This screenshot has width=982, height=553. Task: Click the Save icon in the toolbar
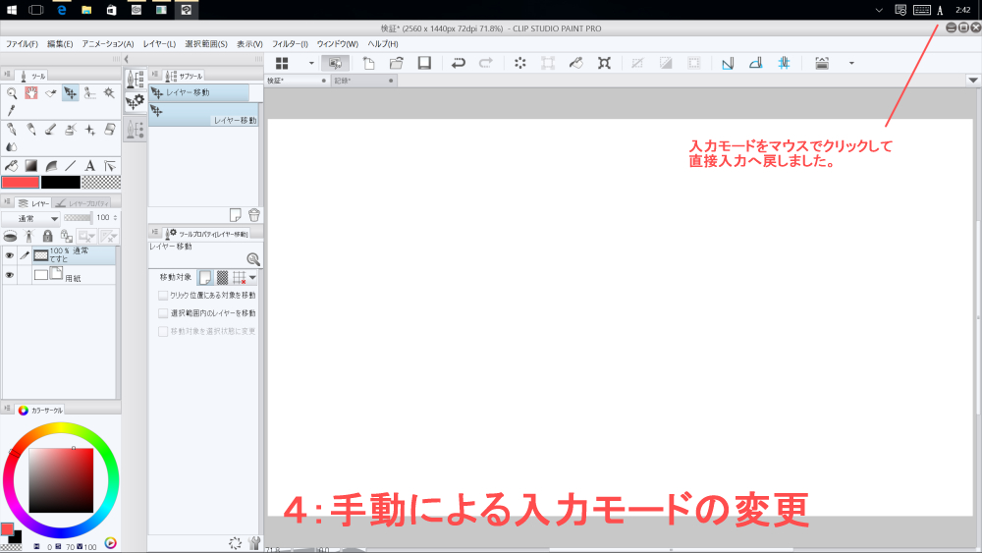click(x=424, y=63)
